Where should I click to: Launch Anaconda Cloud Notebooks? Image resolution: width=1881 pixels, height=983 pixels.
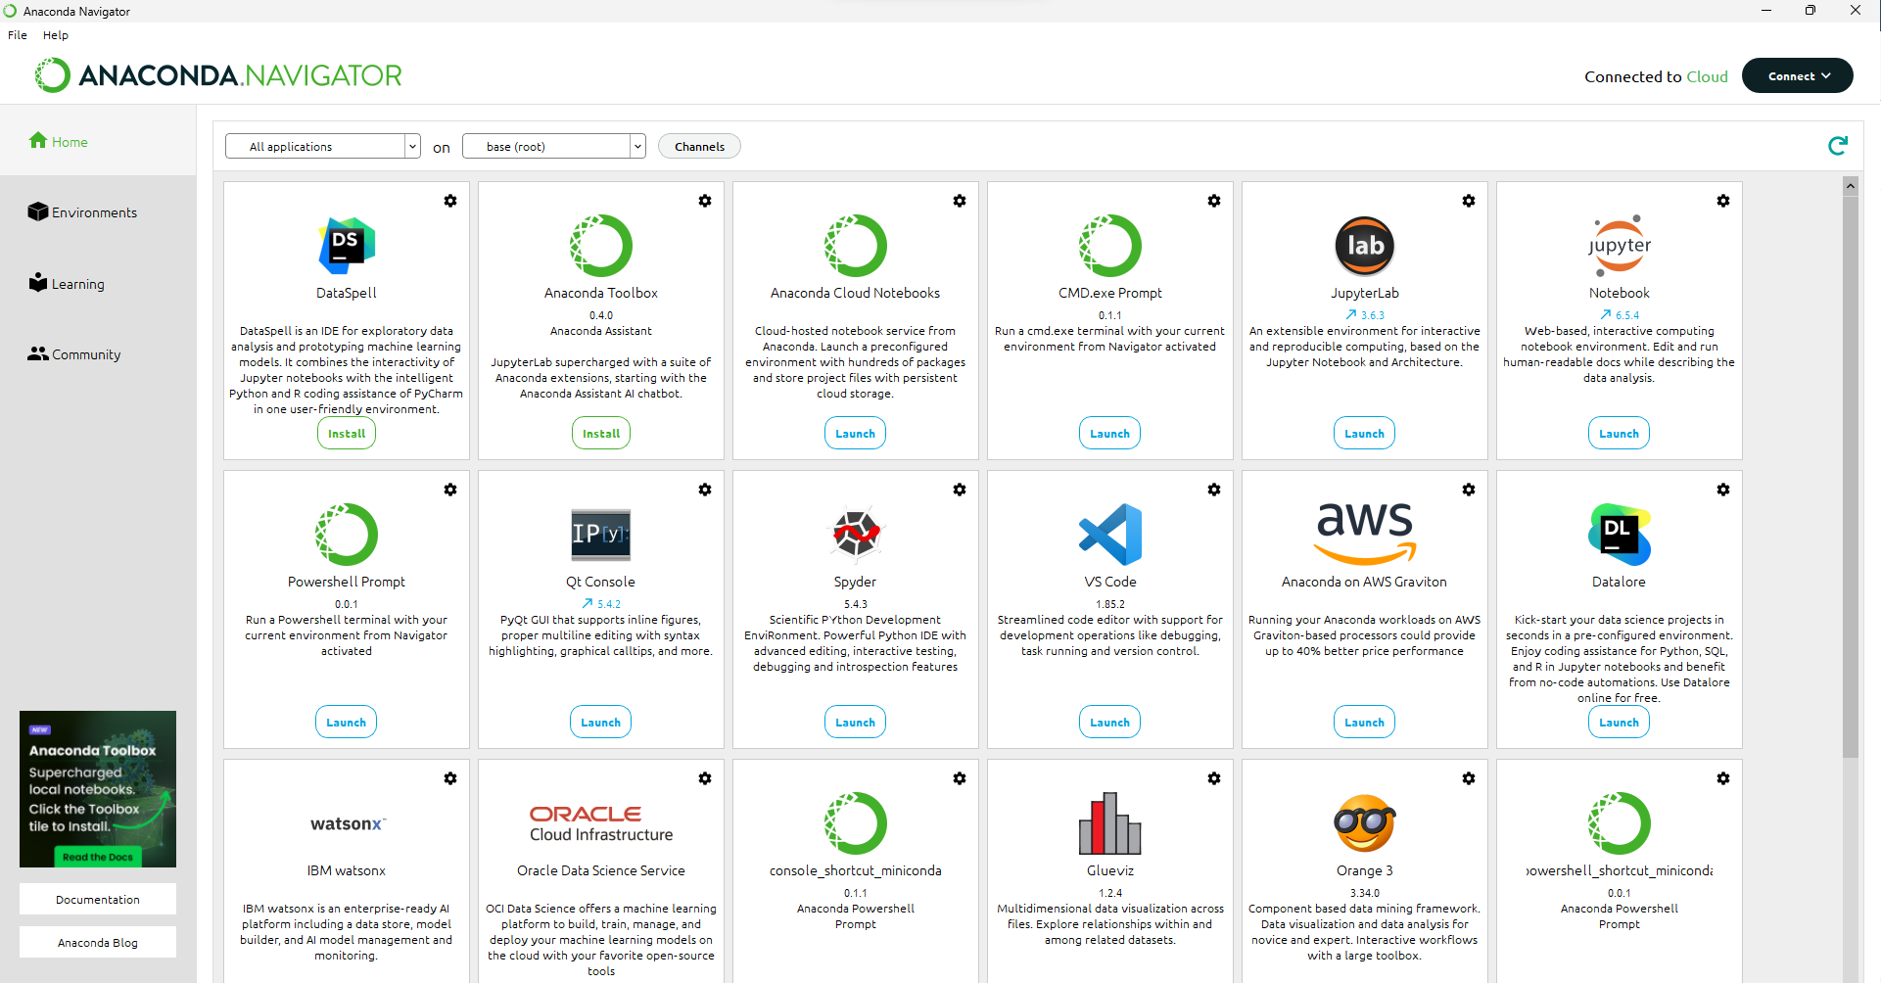[x=856, y=434]
